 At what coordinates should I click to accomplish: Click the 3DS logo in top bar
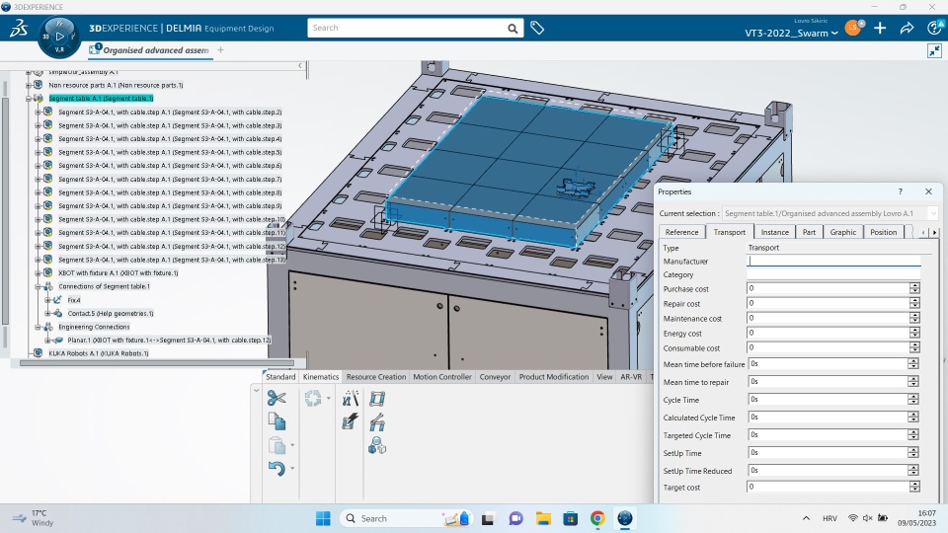(19, 28)
